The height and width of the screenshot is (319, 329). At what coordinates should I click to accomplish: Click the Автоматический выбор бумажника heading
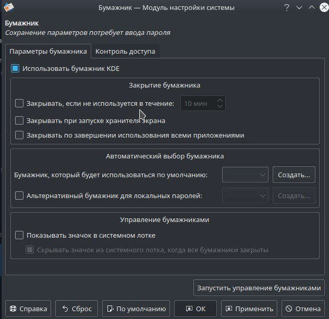(x=165, y=156)
